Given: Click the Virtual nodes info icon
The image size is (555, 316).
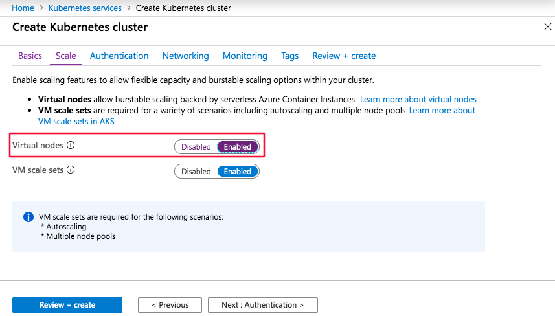Looking at the screenshot, I should 71,146.
